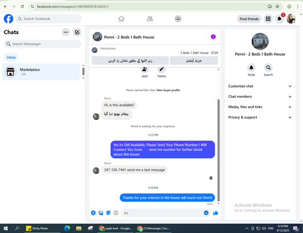
Task: Mute this conversation with bell icon
Action: click(x=251, y=68)
